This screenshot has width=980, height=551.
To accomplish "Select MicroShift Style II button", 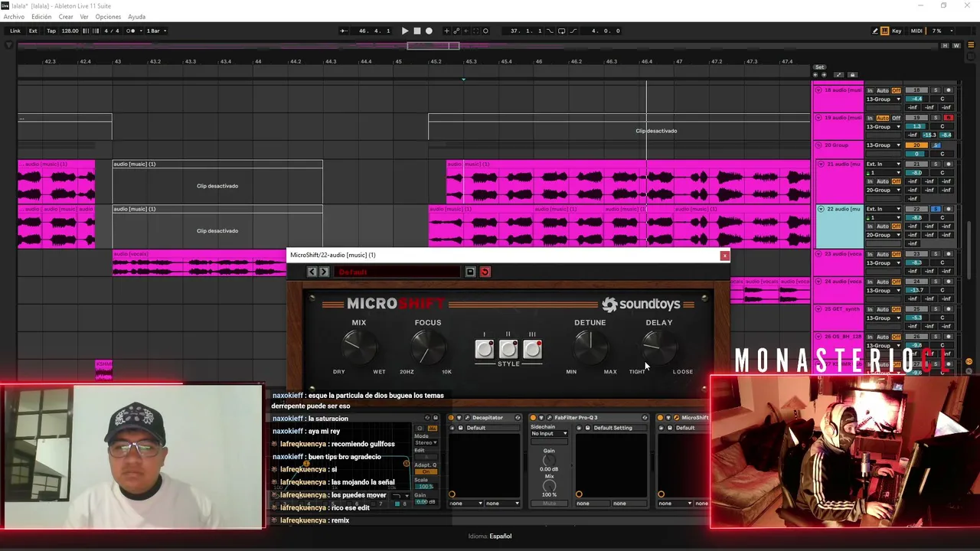I will (x=508, y=349).
